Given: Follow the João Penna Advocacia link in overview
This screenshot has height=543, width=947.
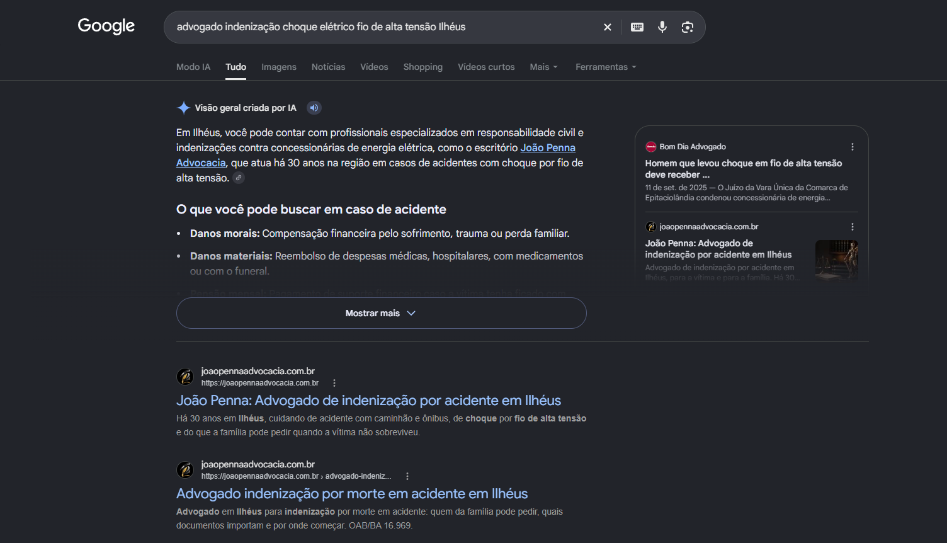Looking at the screenshot, I should point(548,148).
